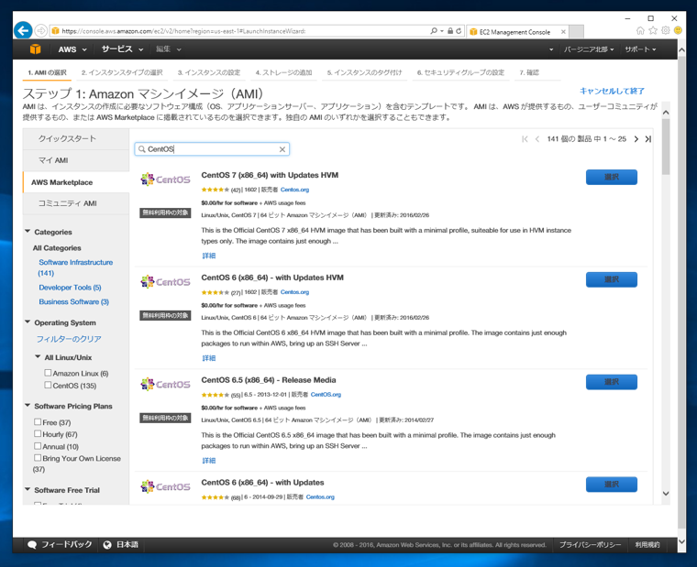Viewport: 697px width, 567px height.
Task: Click the browser forward arrow button
Action: coord(40,30)
